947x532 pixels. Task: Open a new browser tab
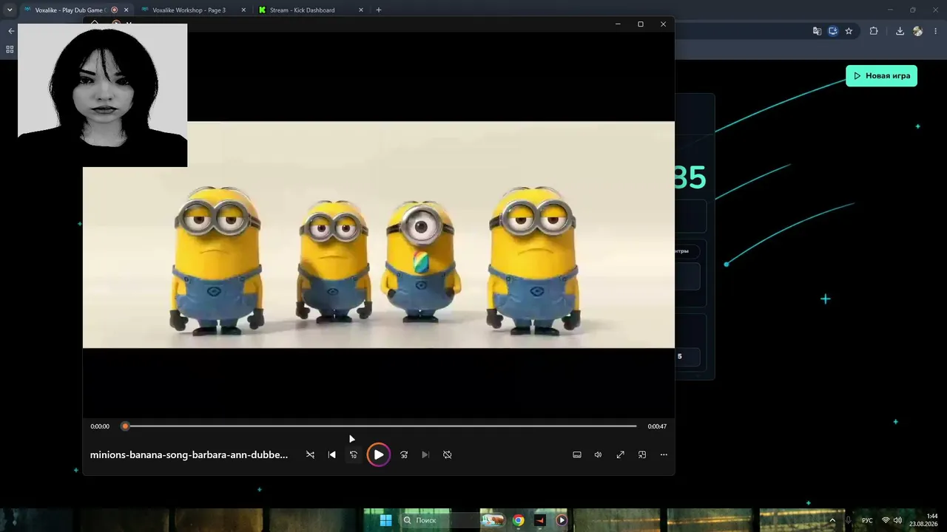click(x=379, y=10)
